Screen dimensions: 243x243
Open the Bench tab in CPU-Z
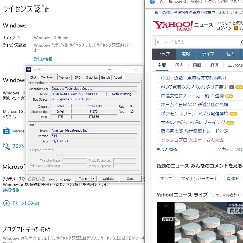point(105,77)
